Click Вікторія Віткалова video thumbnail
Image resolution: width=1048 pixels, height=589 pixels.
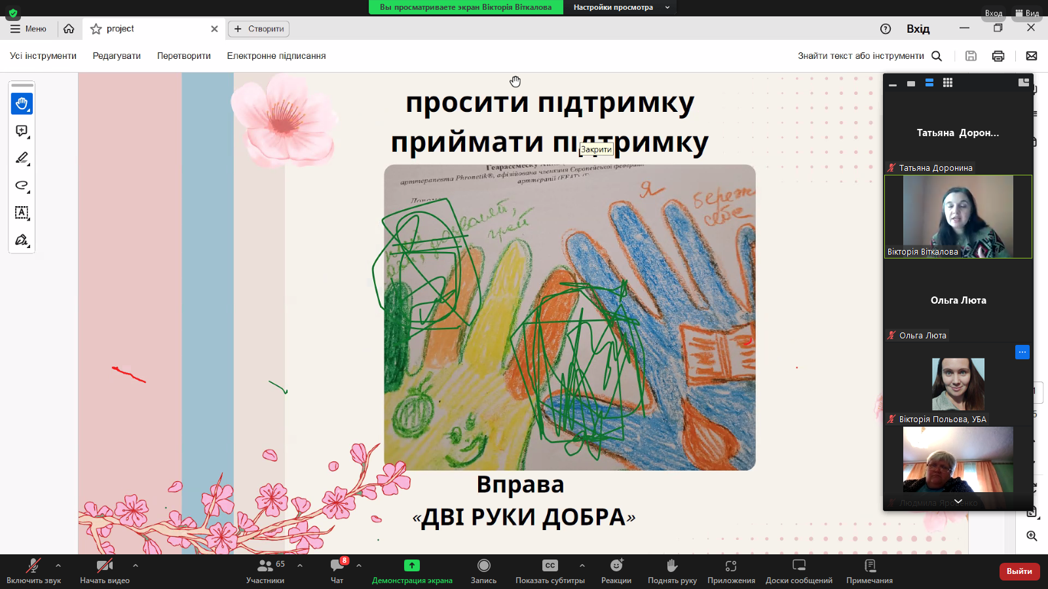tap(958, 217)
